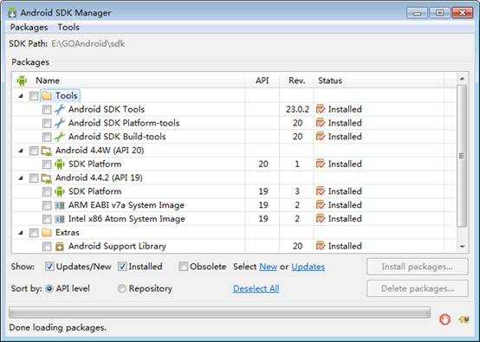Click the ARM EABI v7a system image icon
The height and width of the screenshot is (342, 480).
[60, 205]
